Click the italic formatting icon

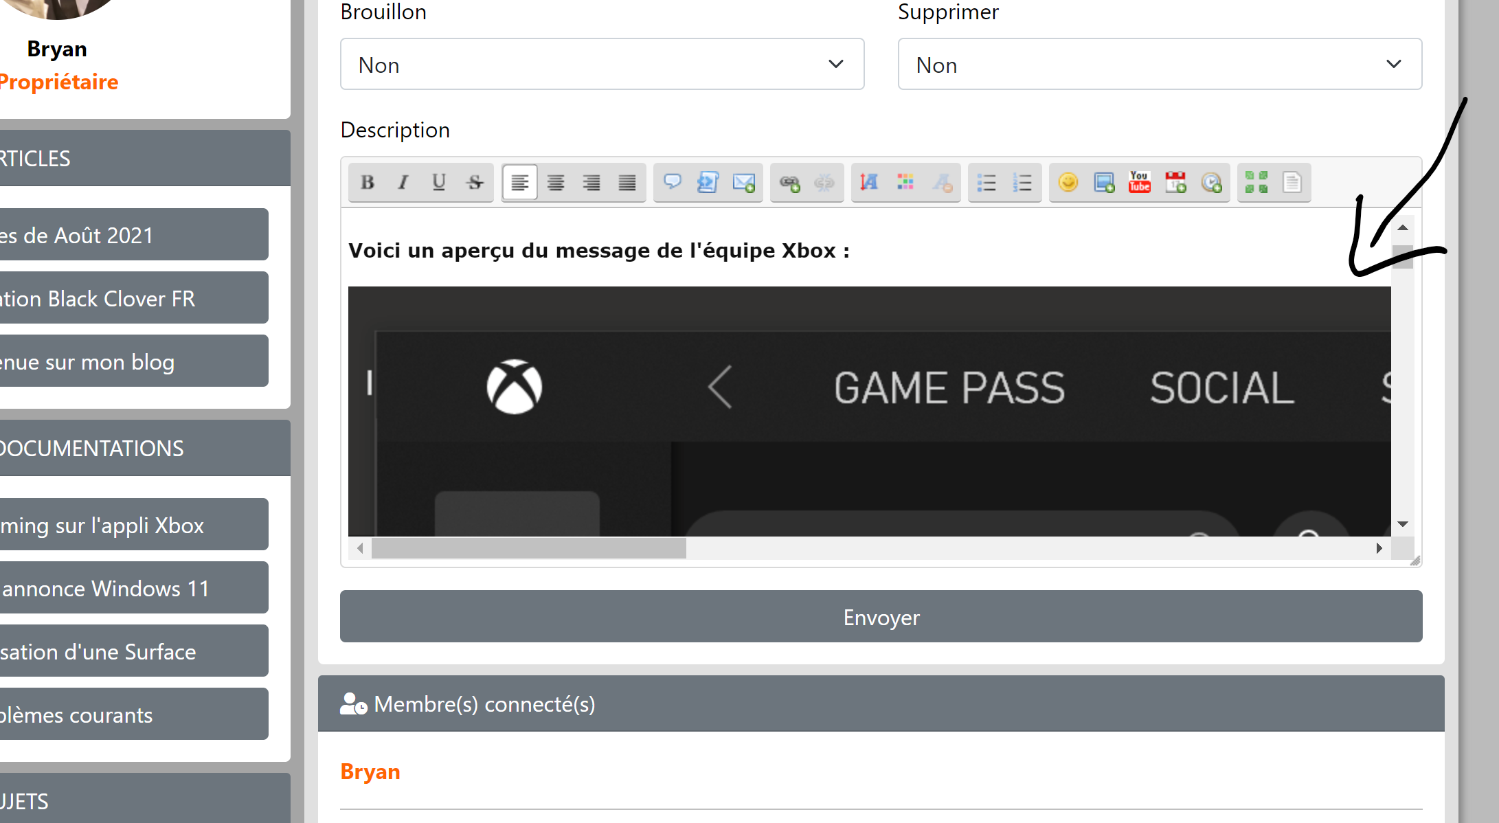[x=403, y=183]
